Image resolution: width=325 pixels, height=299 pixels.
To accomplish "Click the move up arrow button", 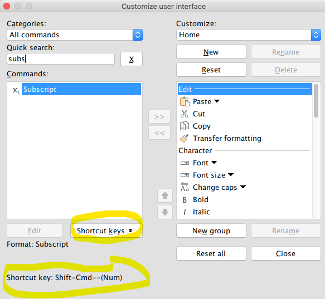I will [165, 195].
